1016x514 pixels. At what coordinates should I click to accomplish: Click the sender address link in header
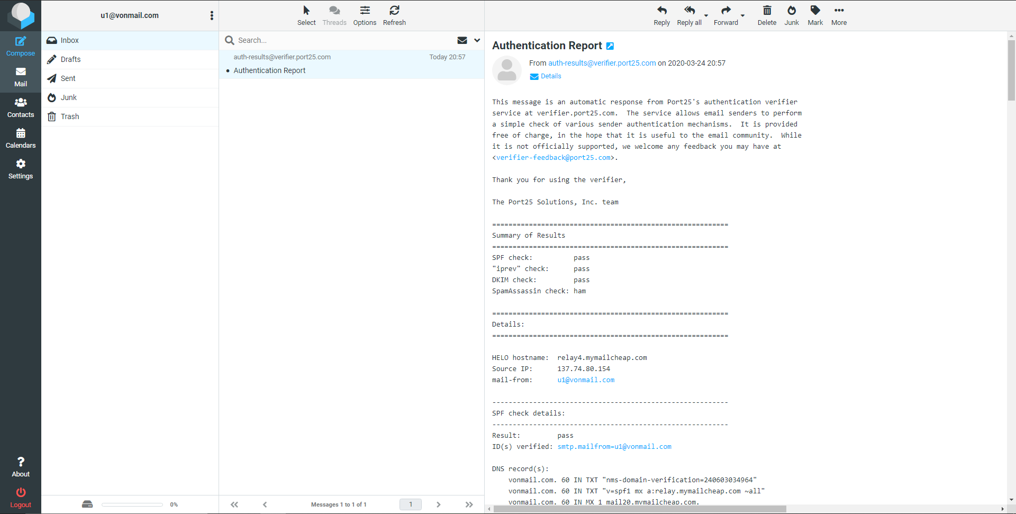click(602, 63)
